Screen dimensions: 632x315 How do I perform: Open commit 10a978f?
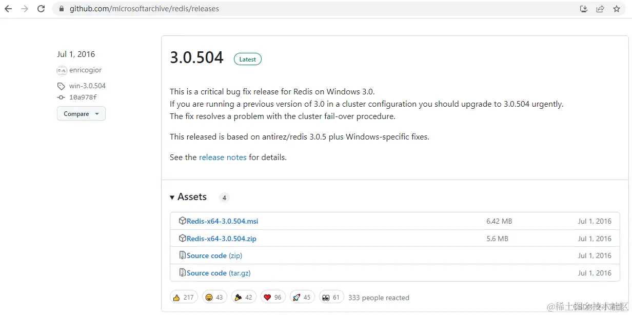coord(83,97)
